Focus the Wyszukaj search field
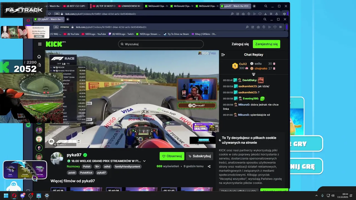The width and height of the screenshot is (356, 200). (161, 44)
